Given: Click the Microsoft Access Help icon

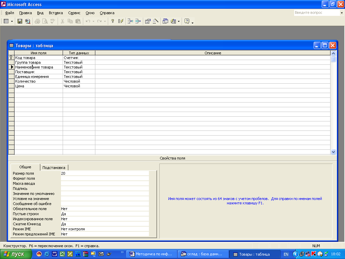Looking at the screenshot, I should (x=187, y=21).
